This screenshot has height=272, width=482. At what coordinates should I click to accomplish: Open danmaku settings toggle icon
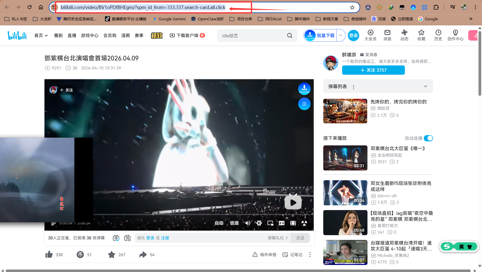click(x=127, y=238)
